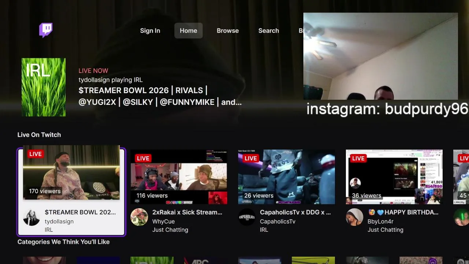The image size is (469, 264).
Task: Click LIVE badge on WhyCue thumbnail
Action: click(x=143, y=158)
